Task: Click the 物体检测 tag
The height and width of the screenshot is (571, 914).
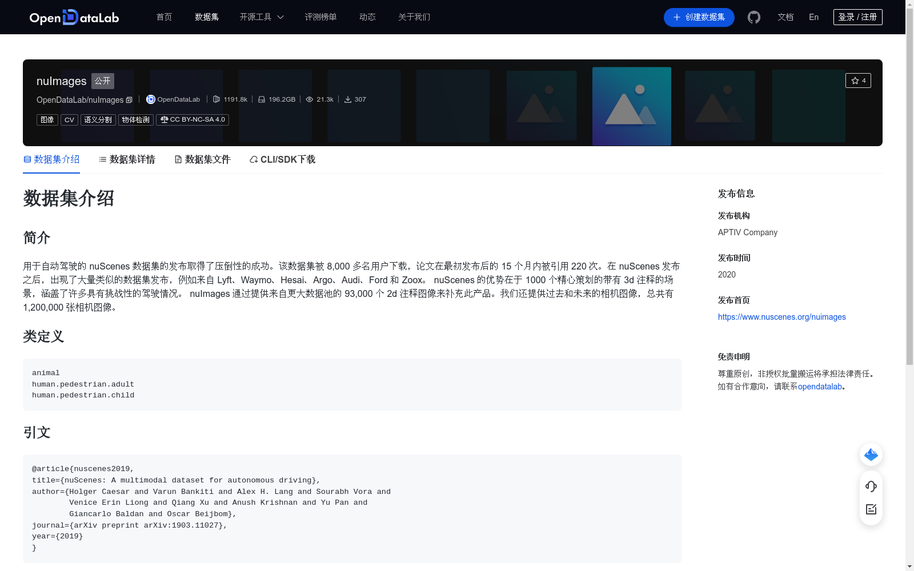Action: (136, 120)
